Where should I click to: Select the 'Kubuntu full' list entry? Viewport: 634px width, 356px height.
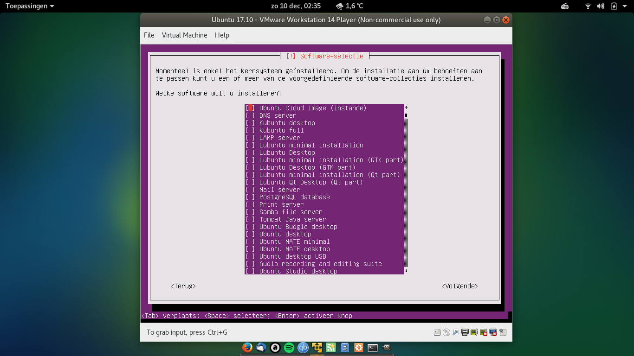[282, 130]
